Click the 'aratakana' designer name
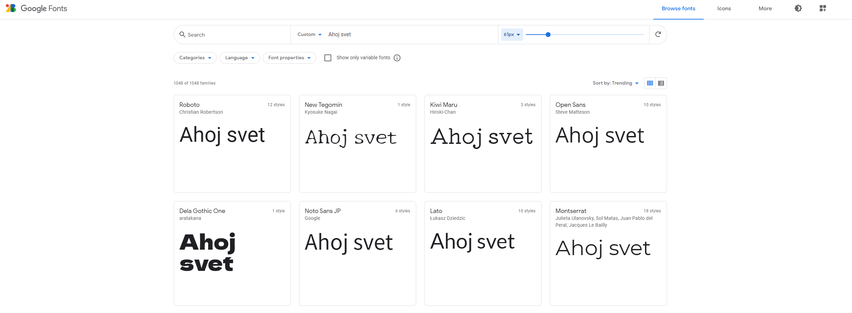 (x=190, y=218)
